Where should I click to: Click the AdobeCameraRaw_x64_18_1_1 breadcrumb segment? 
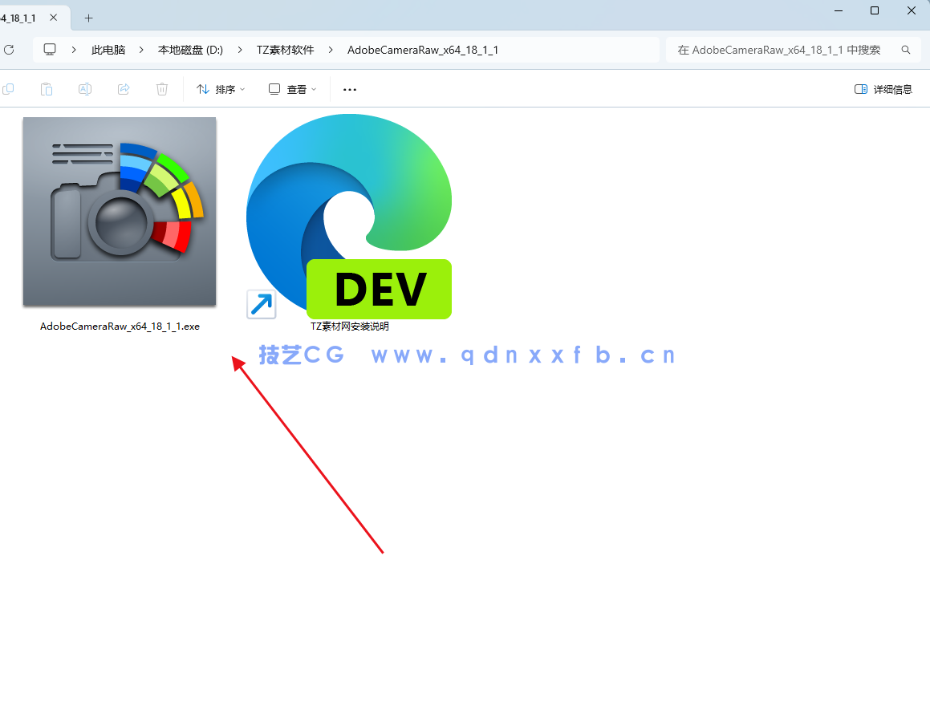422,49
